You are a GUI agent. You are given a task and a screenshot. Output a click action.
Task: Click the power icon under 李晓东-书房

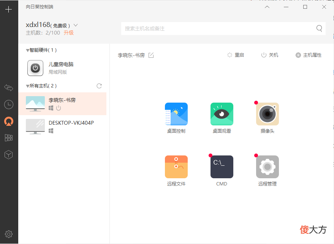59,108
